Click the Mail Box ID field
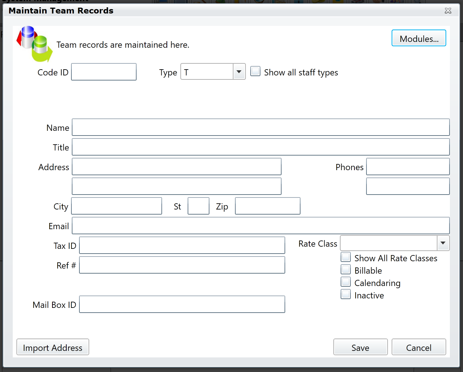The height and width of the screenshot is (372, 463). [x=182, y=304]
